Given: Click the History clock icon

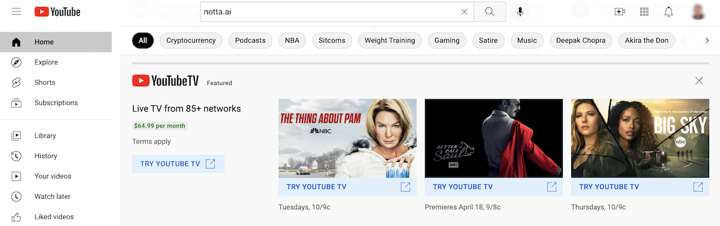Looking at the screenshot, I should point(16,156).
